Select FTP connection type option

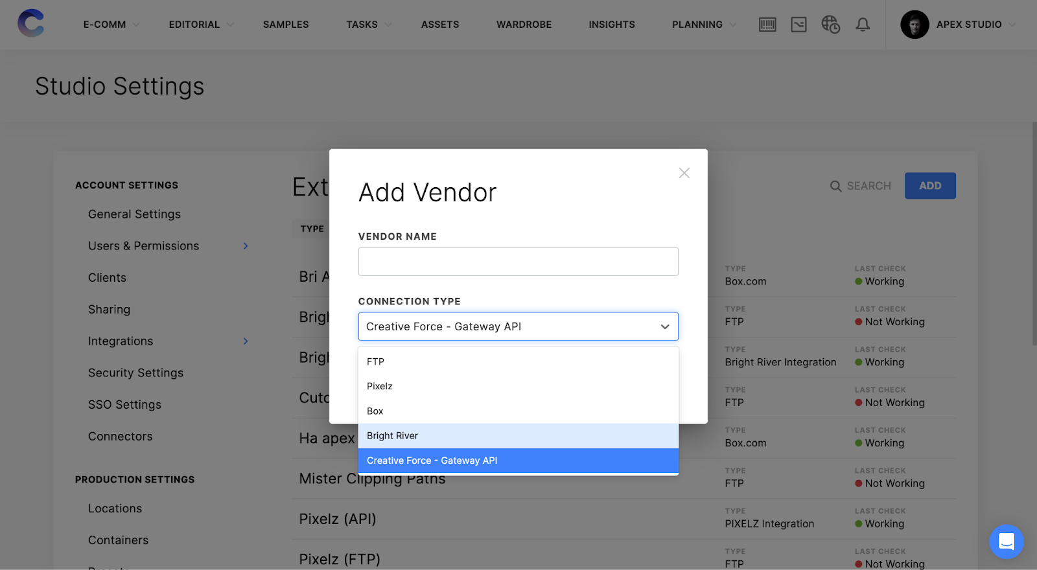point(518,361)
